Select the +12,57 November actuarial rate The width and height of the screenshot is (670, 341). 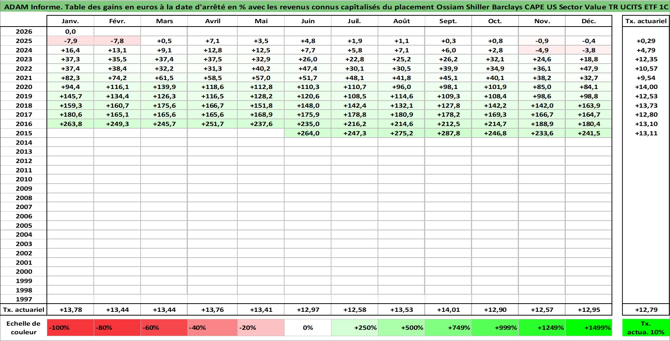pyautogui.click(x=542, y=310)
